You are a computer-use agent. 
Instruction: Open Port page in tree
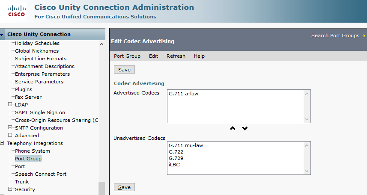[20, 166]
